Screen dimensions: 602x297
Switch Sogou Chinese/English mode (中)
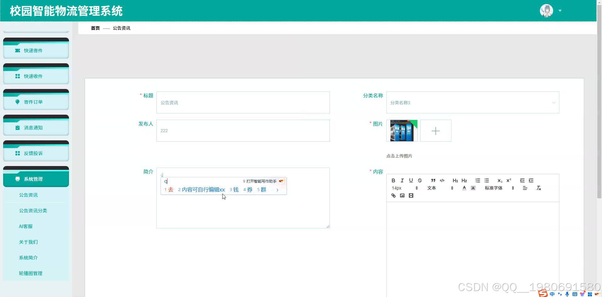pos(552,294)
